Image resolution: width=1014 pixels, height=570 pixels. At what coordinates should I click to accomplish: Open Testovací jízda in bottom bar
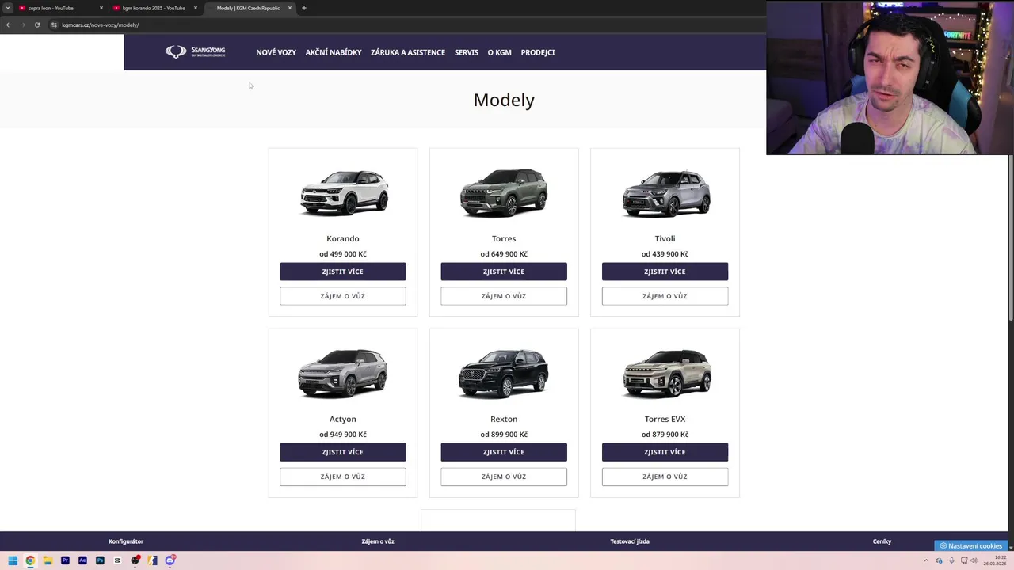point(630,541)
